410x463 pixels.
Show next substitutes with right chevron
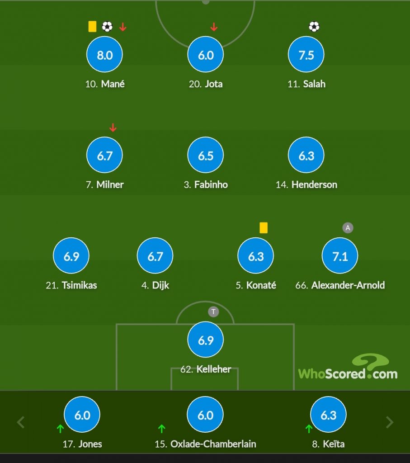tap(390, 422)
